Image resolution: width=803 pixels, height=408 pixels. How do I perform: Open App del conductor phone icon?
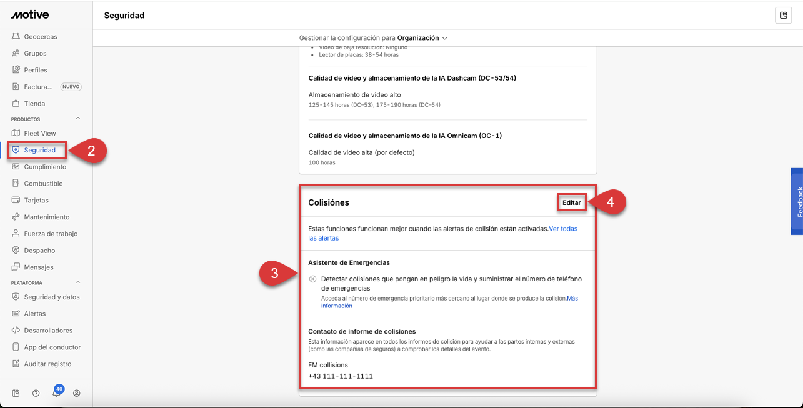pyautogui.click(x=16, y=347)
